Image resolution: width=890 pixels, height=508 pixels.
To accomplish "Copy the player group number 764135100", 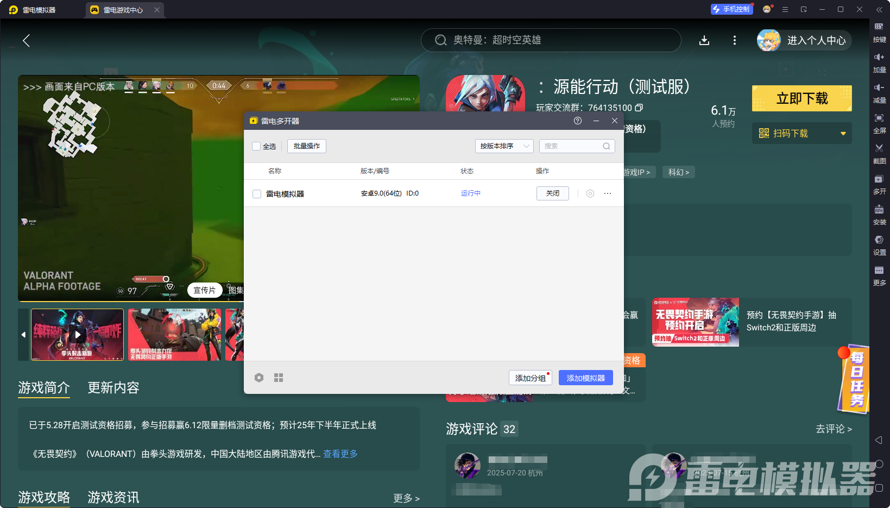I will (x=639, y=108).
